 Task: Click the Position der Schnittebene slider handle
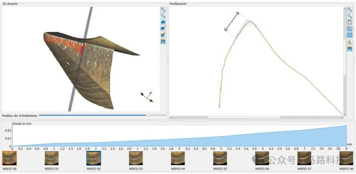click(148, 115)
